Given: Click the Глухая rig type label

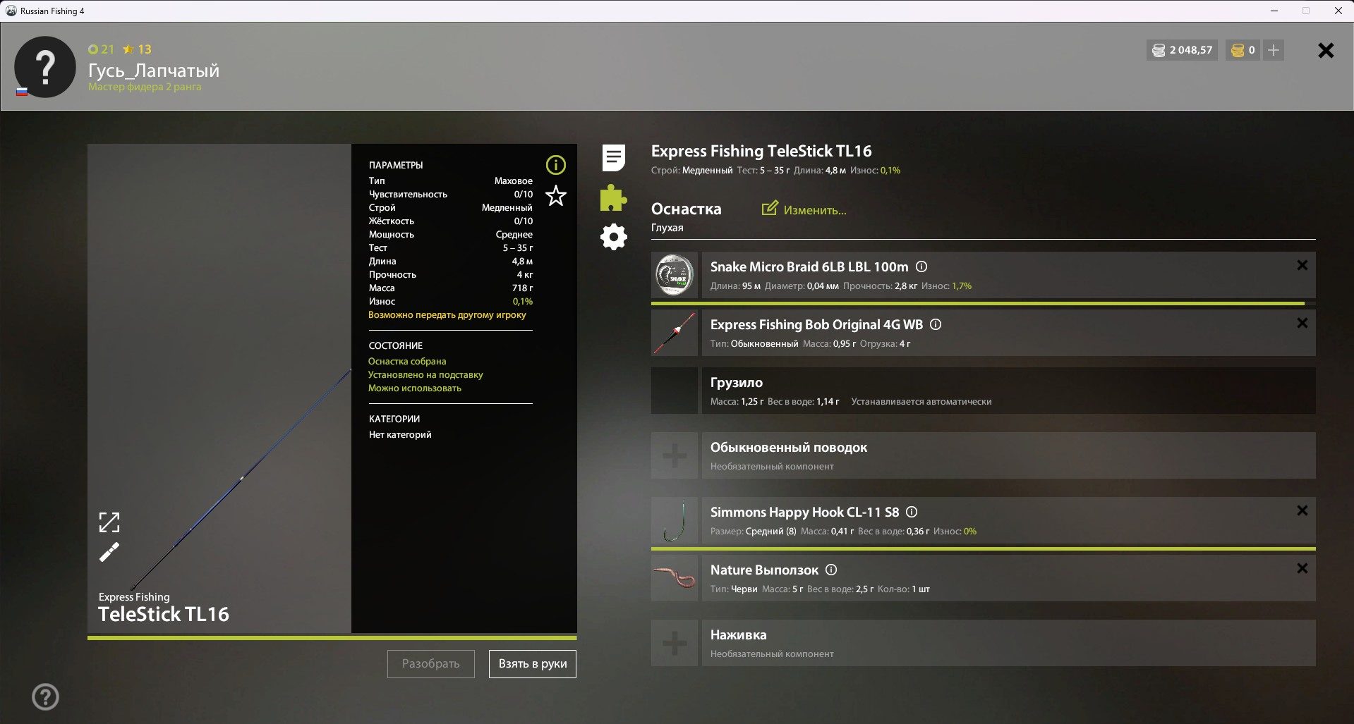Looking at the screenshot, I should (667, 228).
